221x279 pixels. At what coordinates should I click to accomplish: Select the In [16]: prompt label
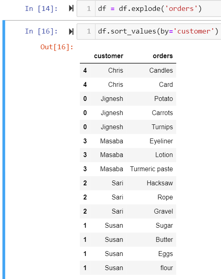pyautogui.click(x=41, y=31)
